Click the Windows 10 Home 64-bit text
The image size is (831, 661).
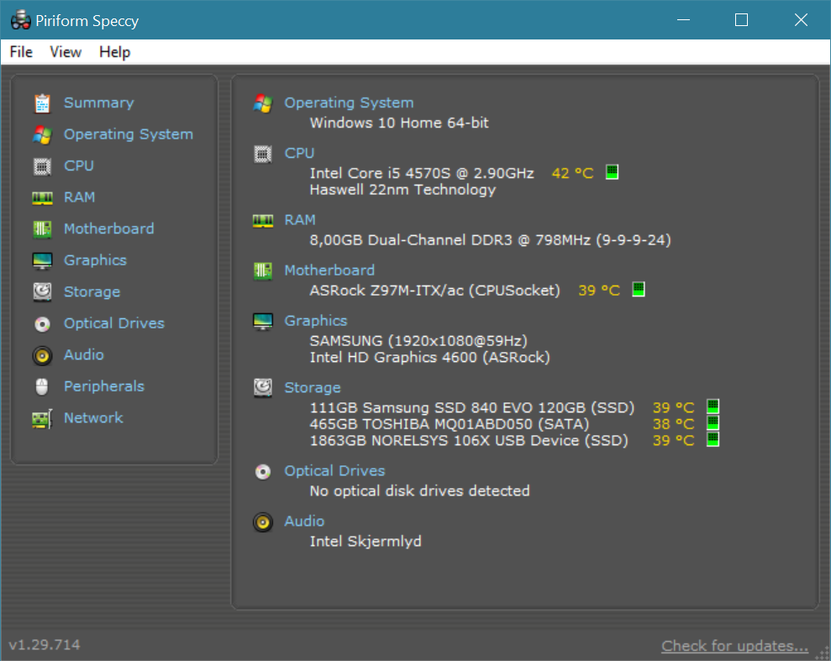pos(399,123)
